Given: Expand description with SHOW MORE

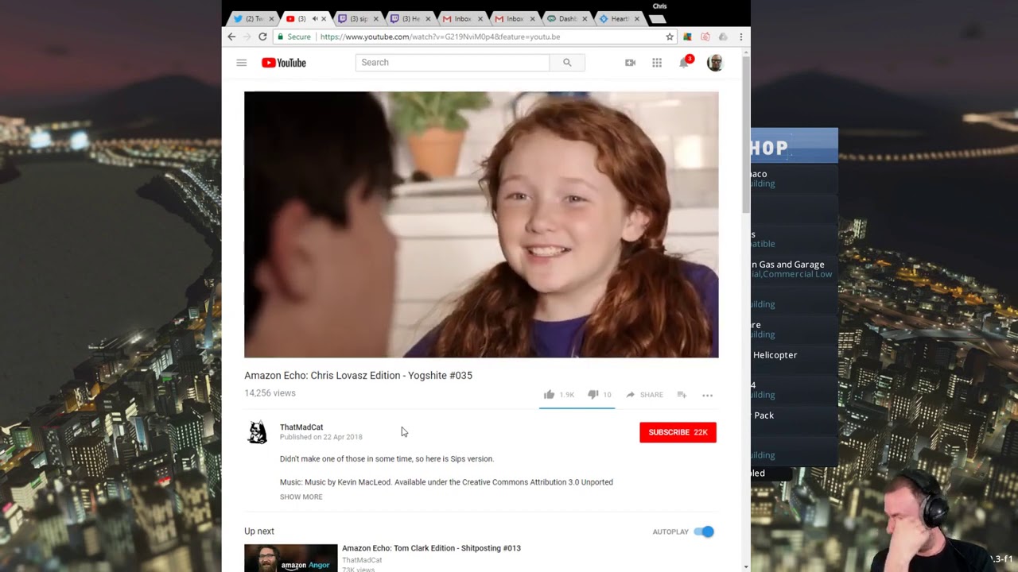Looking at the screenshot, I should 301,497.
